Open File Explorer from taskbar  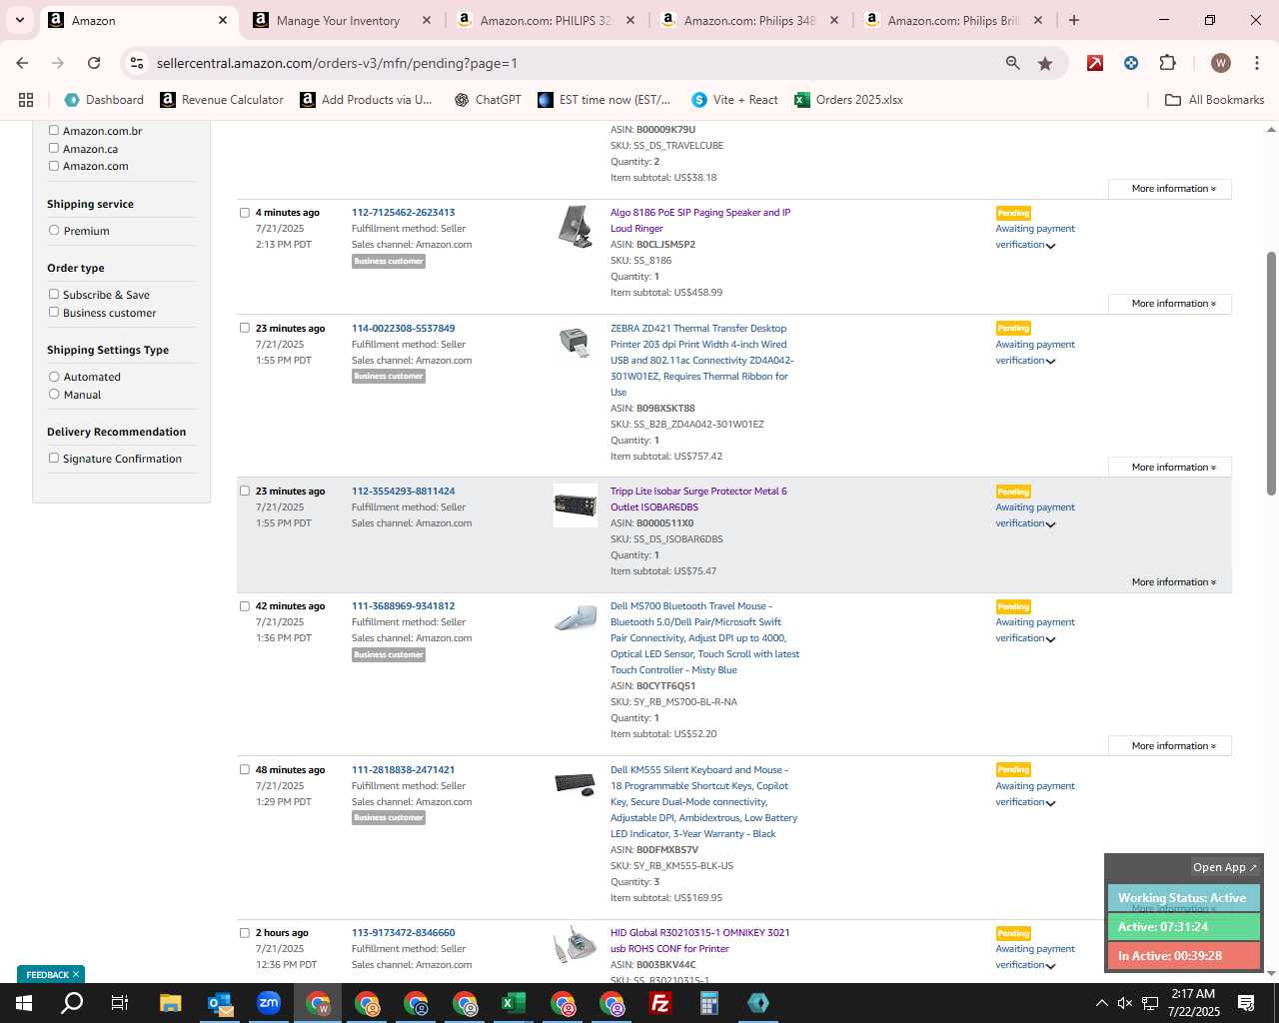170,1003
